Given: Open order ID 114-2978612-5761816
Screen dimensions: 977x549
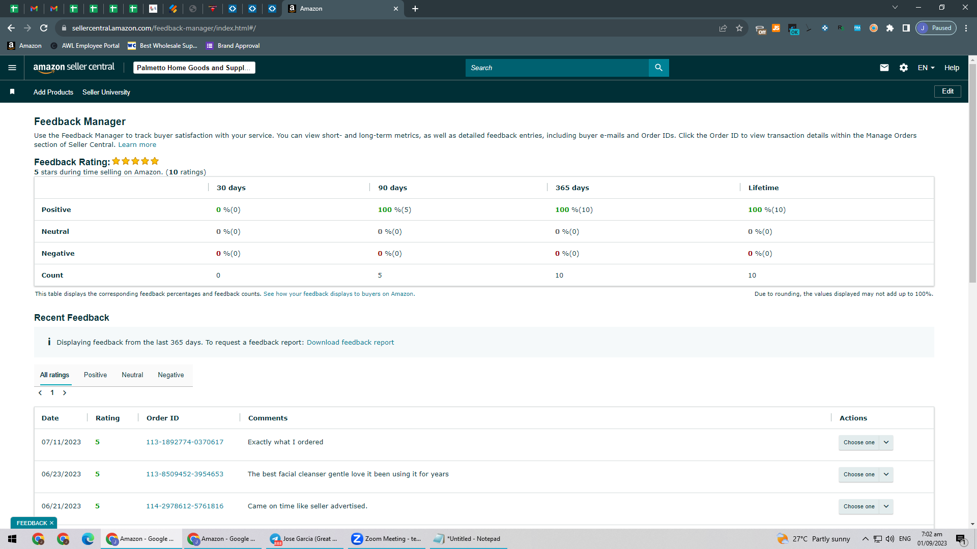Looking at the screenshot, I should pyautogui.click(x=185, y=506).
